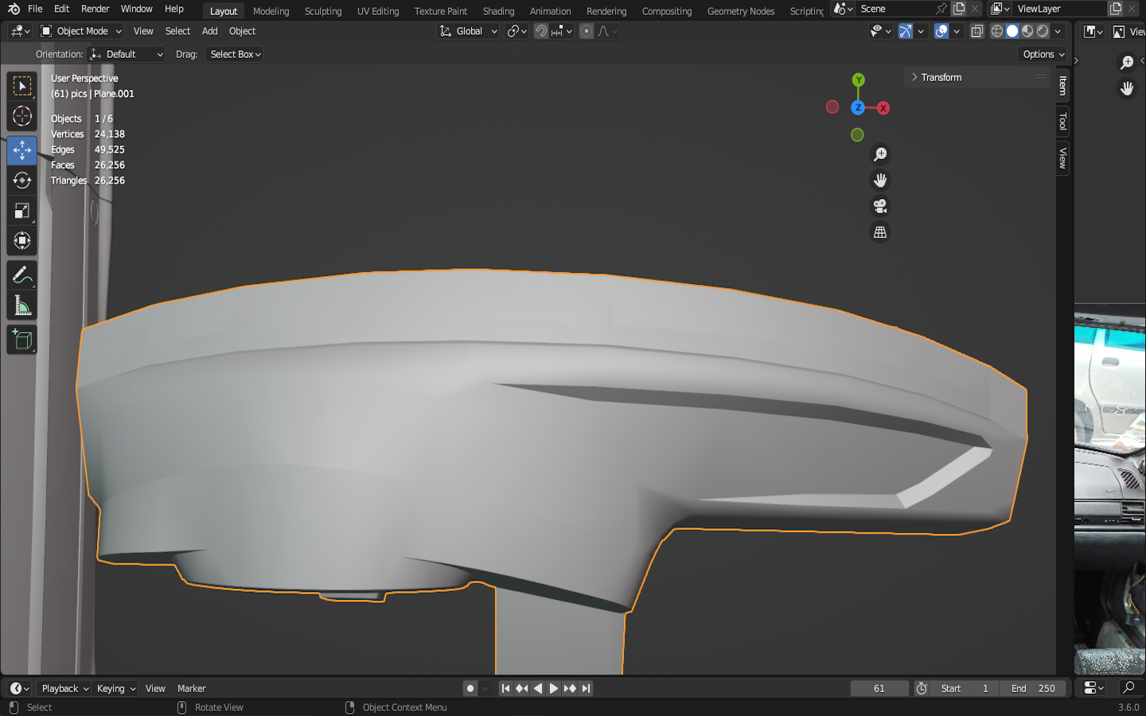Image resolution: width=1146 pixels, height=716 pixels.
Task: Open the File menu
Action: (35, 9)
